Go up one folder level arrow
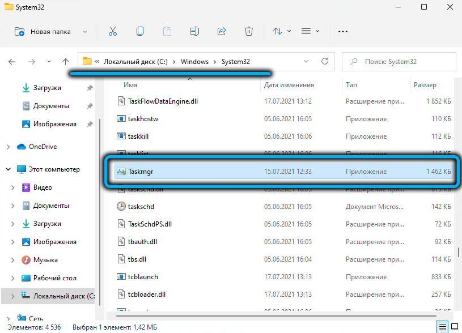Image resolution: width=462 pixels, height=333 pixels. click(x=66, y=61)
